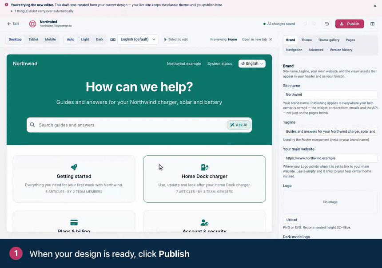The image size is (382, 268).
Task: Click the Publish button
Action: pos(350,24)
